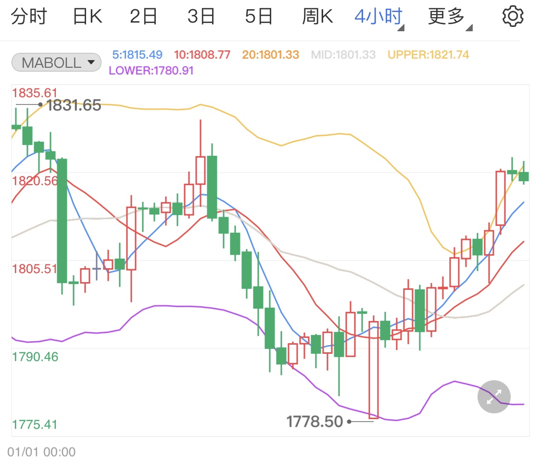
Task: Click the 1778.50 low price marker
Action: 315,422
